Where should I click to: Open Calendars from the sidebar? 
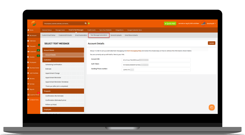pos(33,41)
